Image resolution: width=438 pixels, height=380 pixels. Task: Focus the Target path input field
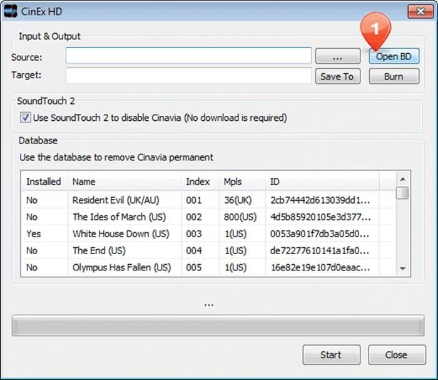188,76
